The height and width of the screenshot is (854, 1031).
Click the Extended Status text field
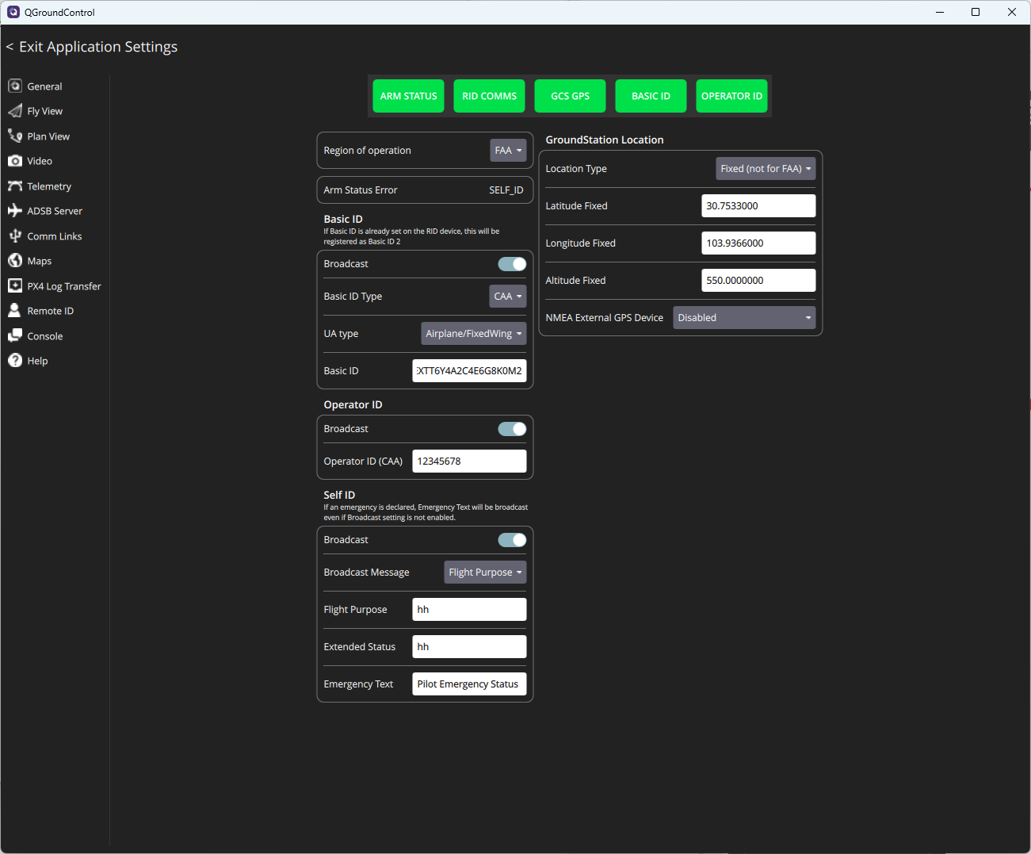point(469,647)
